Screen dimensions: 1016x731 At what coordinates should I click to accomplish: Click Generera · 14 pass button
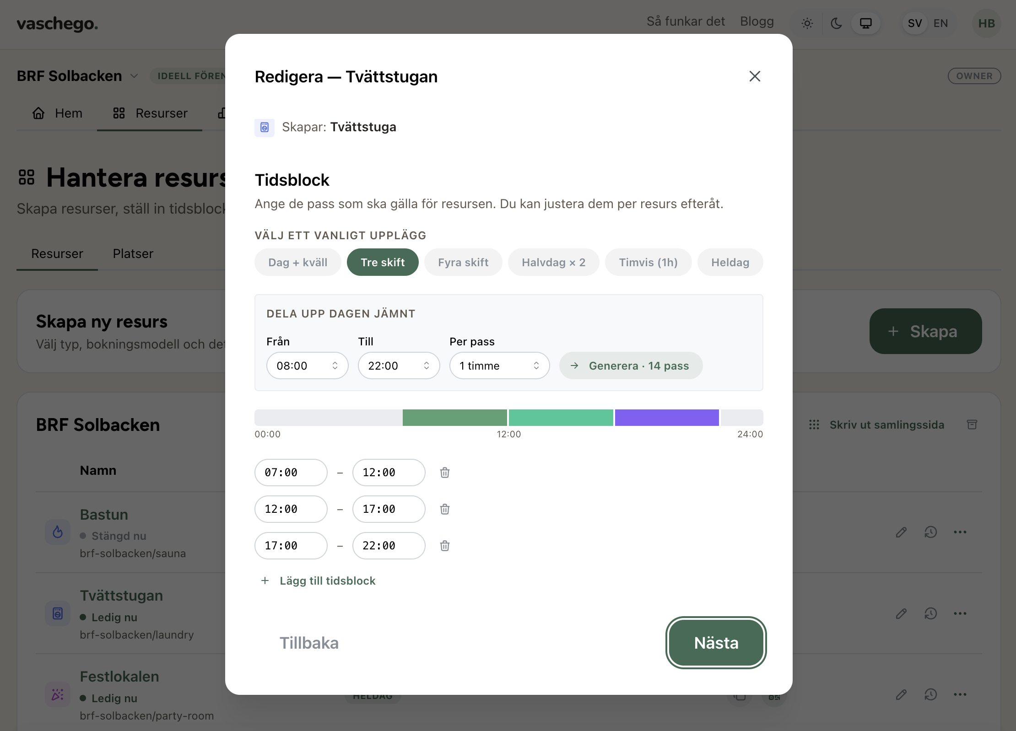coord(631,365)
